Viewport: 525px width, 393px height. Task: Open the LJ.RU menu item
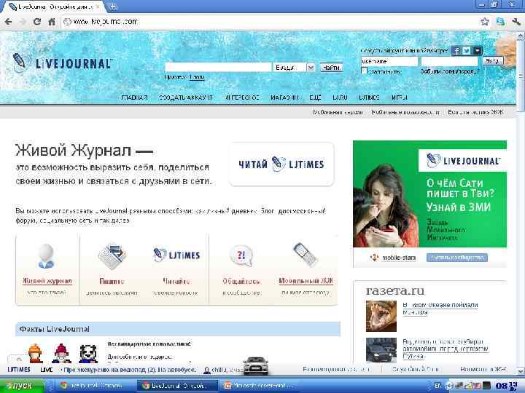pos(340,98)
